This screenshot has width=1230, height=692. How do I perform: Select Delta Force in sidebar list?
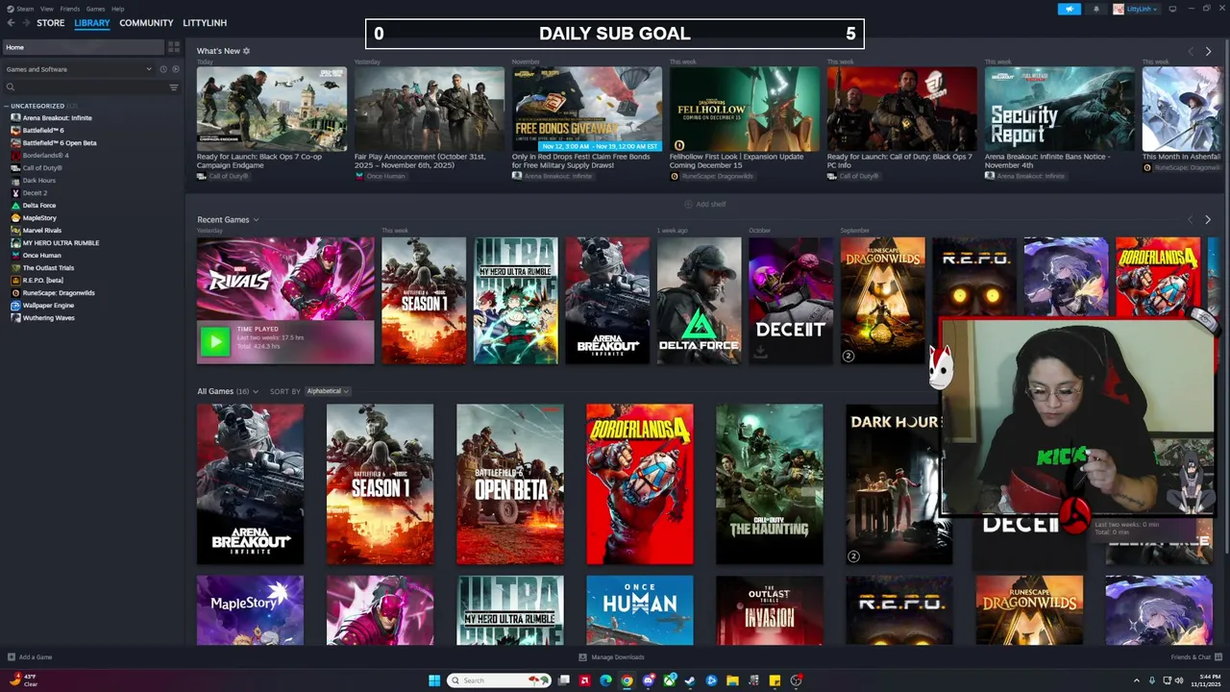pyautogui.click(x=38, y=206)
